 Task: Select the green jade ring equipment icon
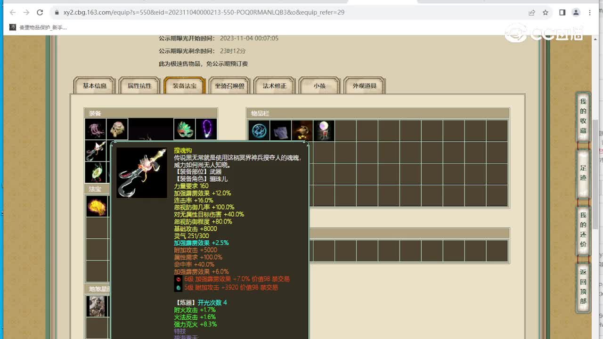[x=96, y=172]
